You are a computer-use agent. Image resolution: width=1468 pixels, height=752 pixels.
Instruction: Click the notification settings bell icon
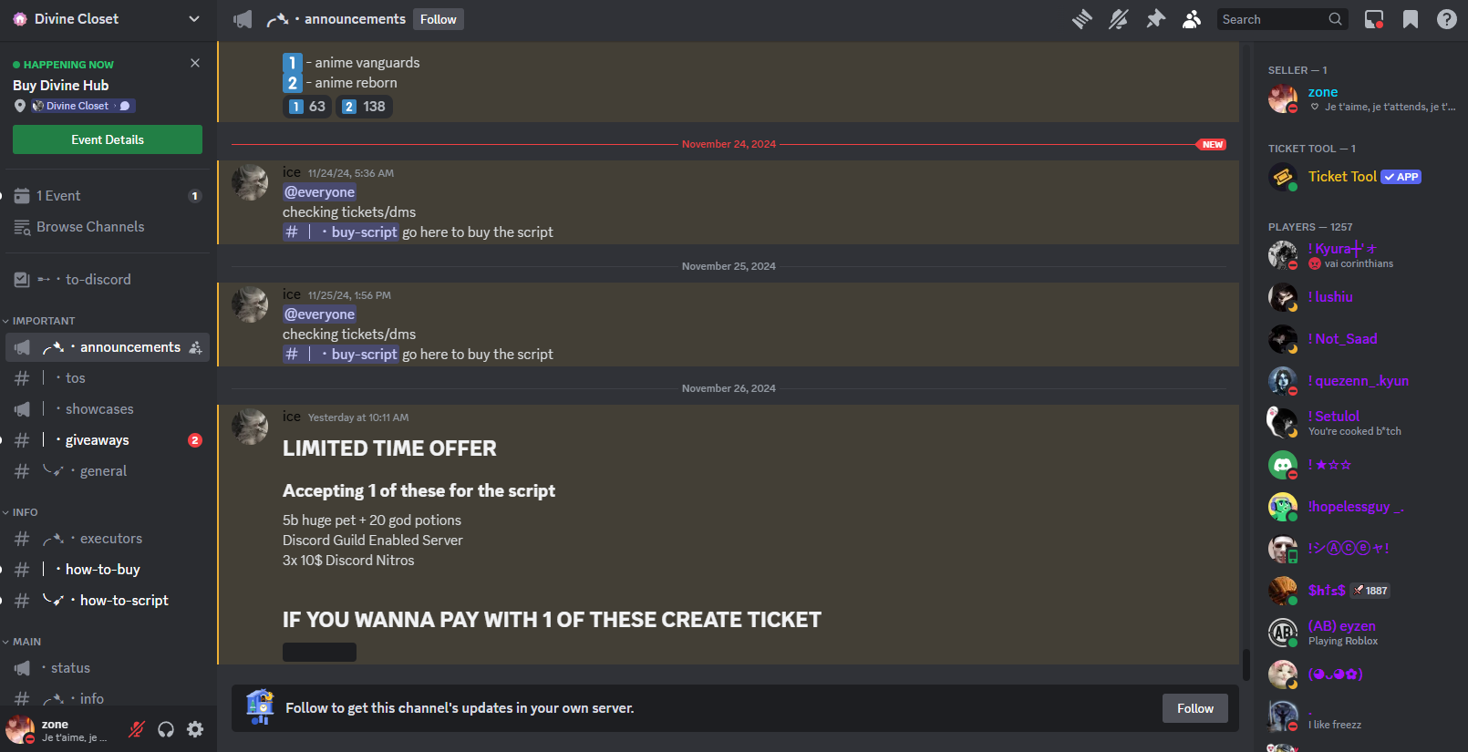pyautogui.click(x=1119, y=19)
